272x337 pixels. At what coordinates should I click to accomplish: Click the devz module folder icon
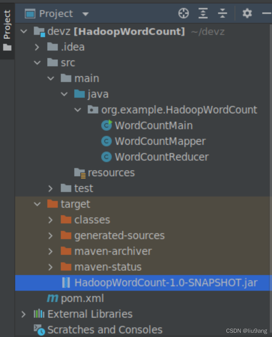click(39, 32)
